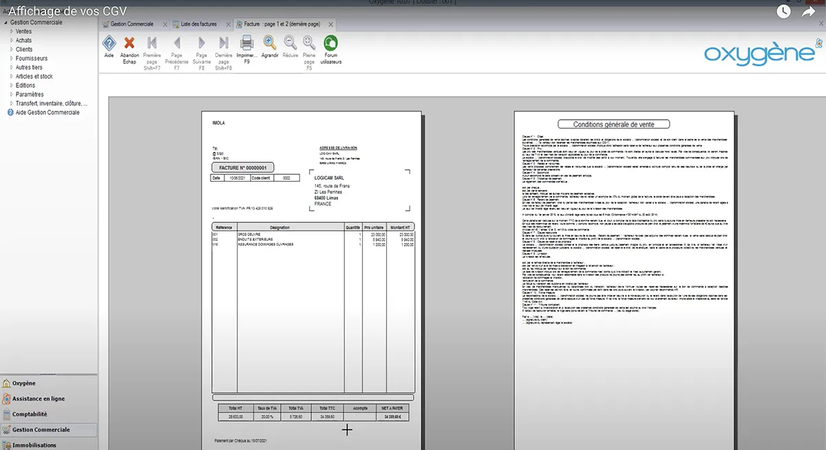Go to Page Suivante in toolbar
The image size is (826, 450).
201,43
